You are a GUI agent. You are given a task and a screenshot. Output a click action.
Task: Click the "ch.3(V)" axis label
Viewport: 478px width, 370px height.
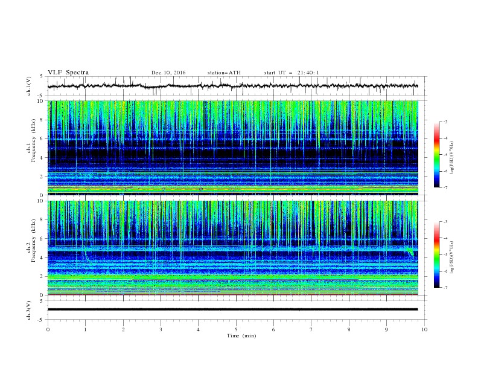tap(29, 310)
